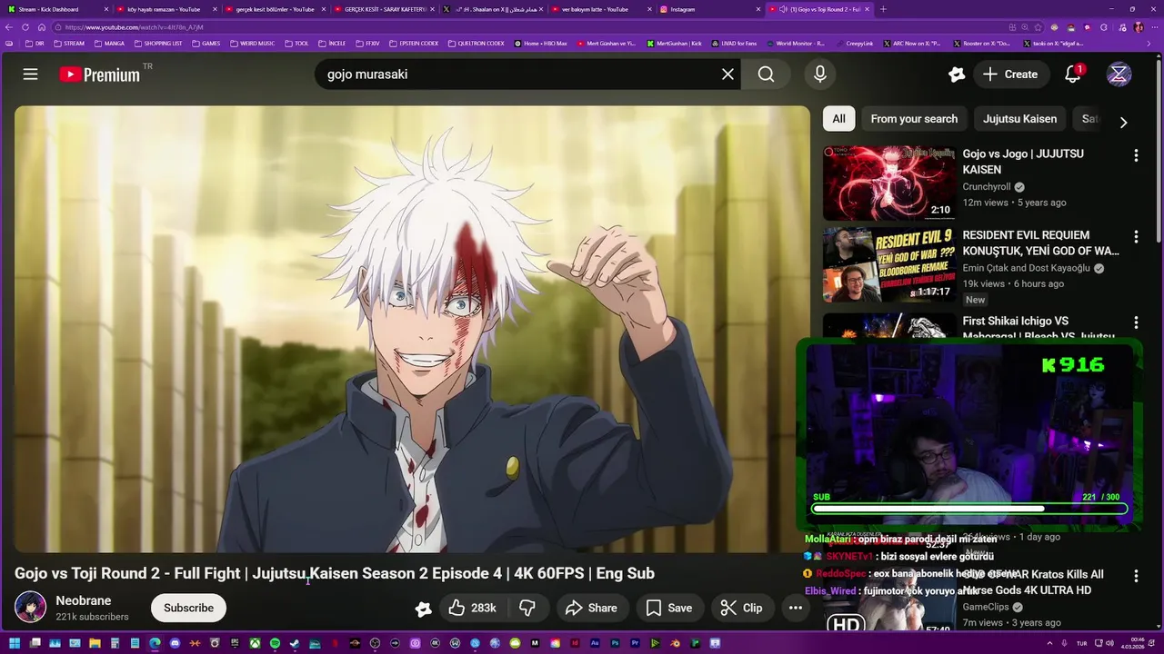Open the Create button menu
The width and height of the screenshot is (1164, 654).
coord(1010,74)
